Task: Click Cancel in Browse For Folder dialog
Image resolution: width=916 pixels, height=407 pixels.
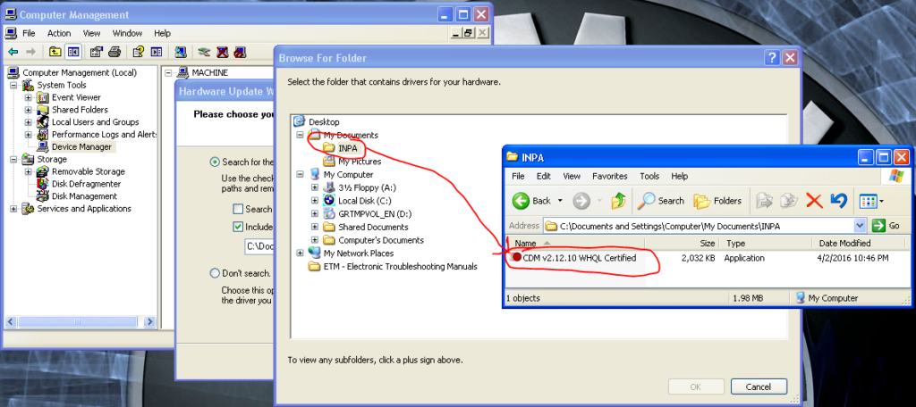Action: click(x=759, y=386)
